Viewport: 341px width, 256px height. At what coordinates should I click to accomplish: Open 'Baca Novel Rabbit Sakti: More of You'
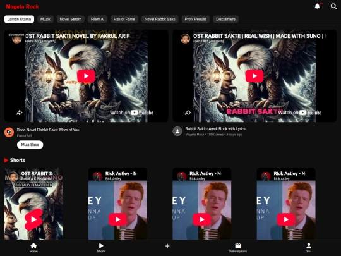click(x=48, y=130)
